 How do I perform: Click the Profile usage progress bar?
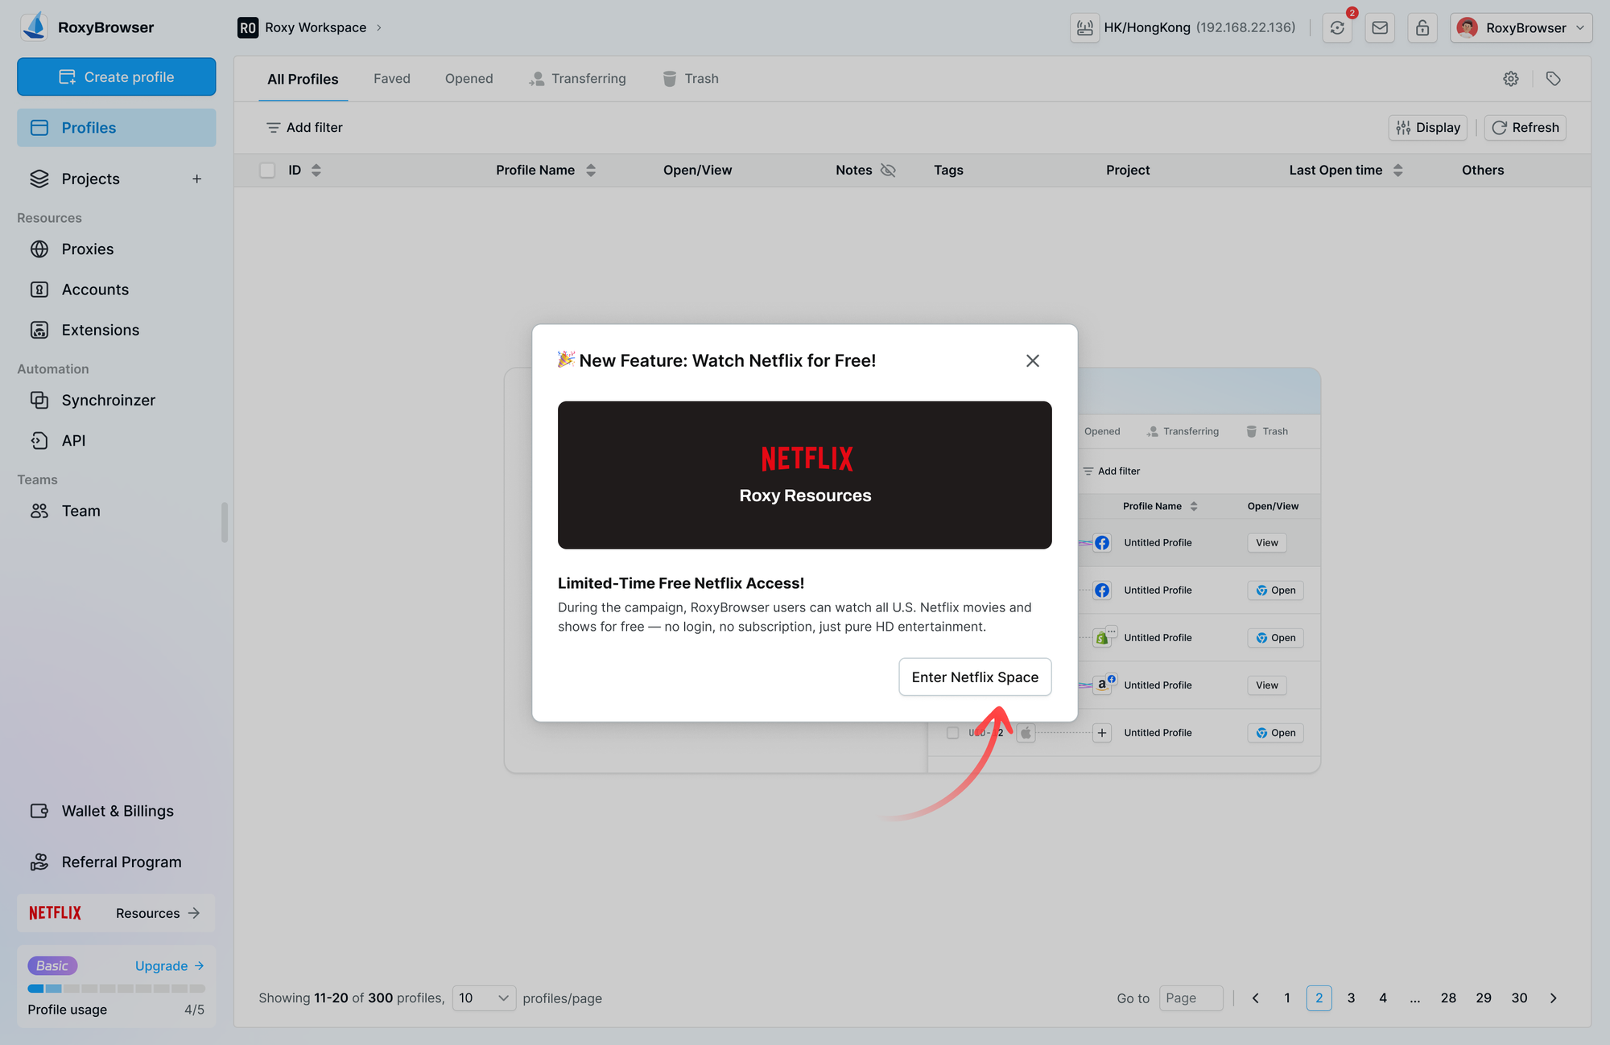point(116,988)
